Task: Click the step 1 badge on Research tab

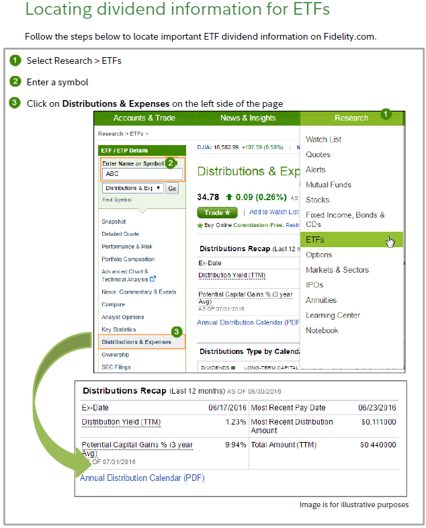Action: tap(386, 114)
